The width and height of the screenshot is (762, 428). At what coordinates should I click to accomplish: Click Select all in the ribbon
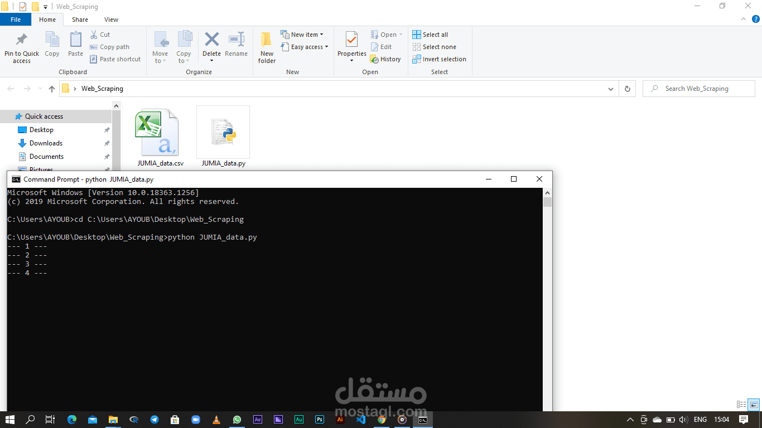tap(430, 35)
